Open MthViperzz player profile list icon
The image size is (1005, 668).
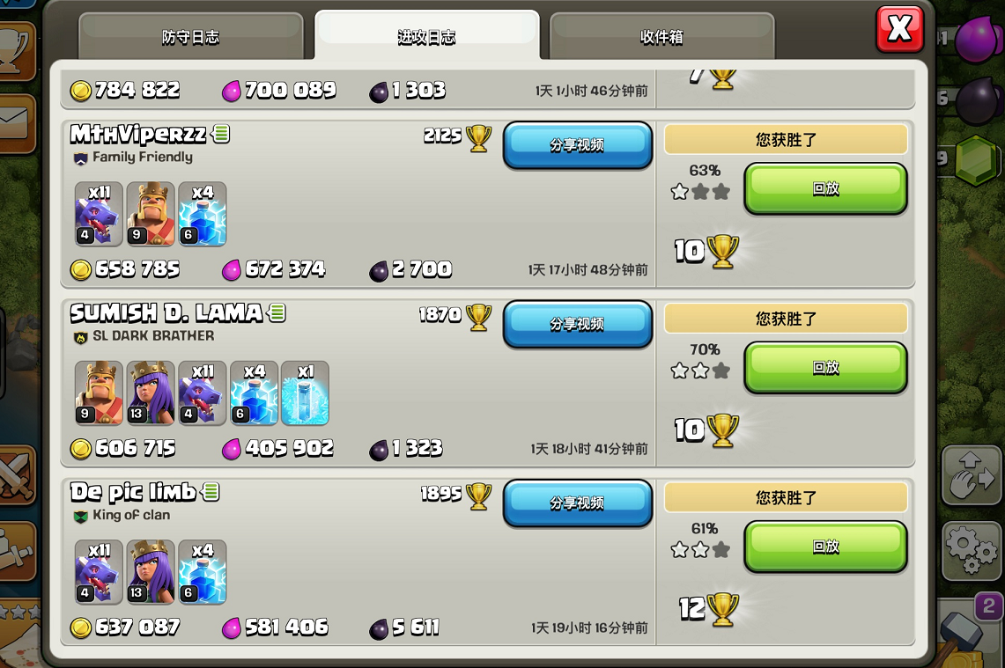tap(220, 134)
